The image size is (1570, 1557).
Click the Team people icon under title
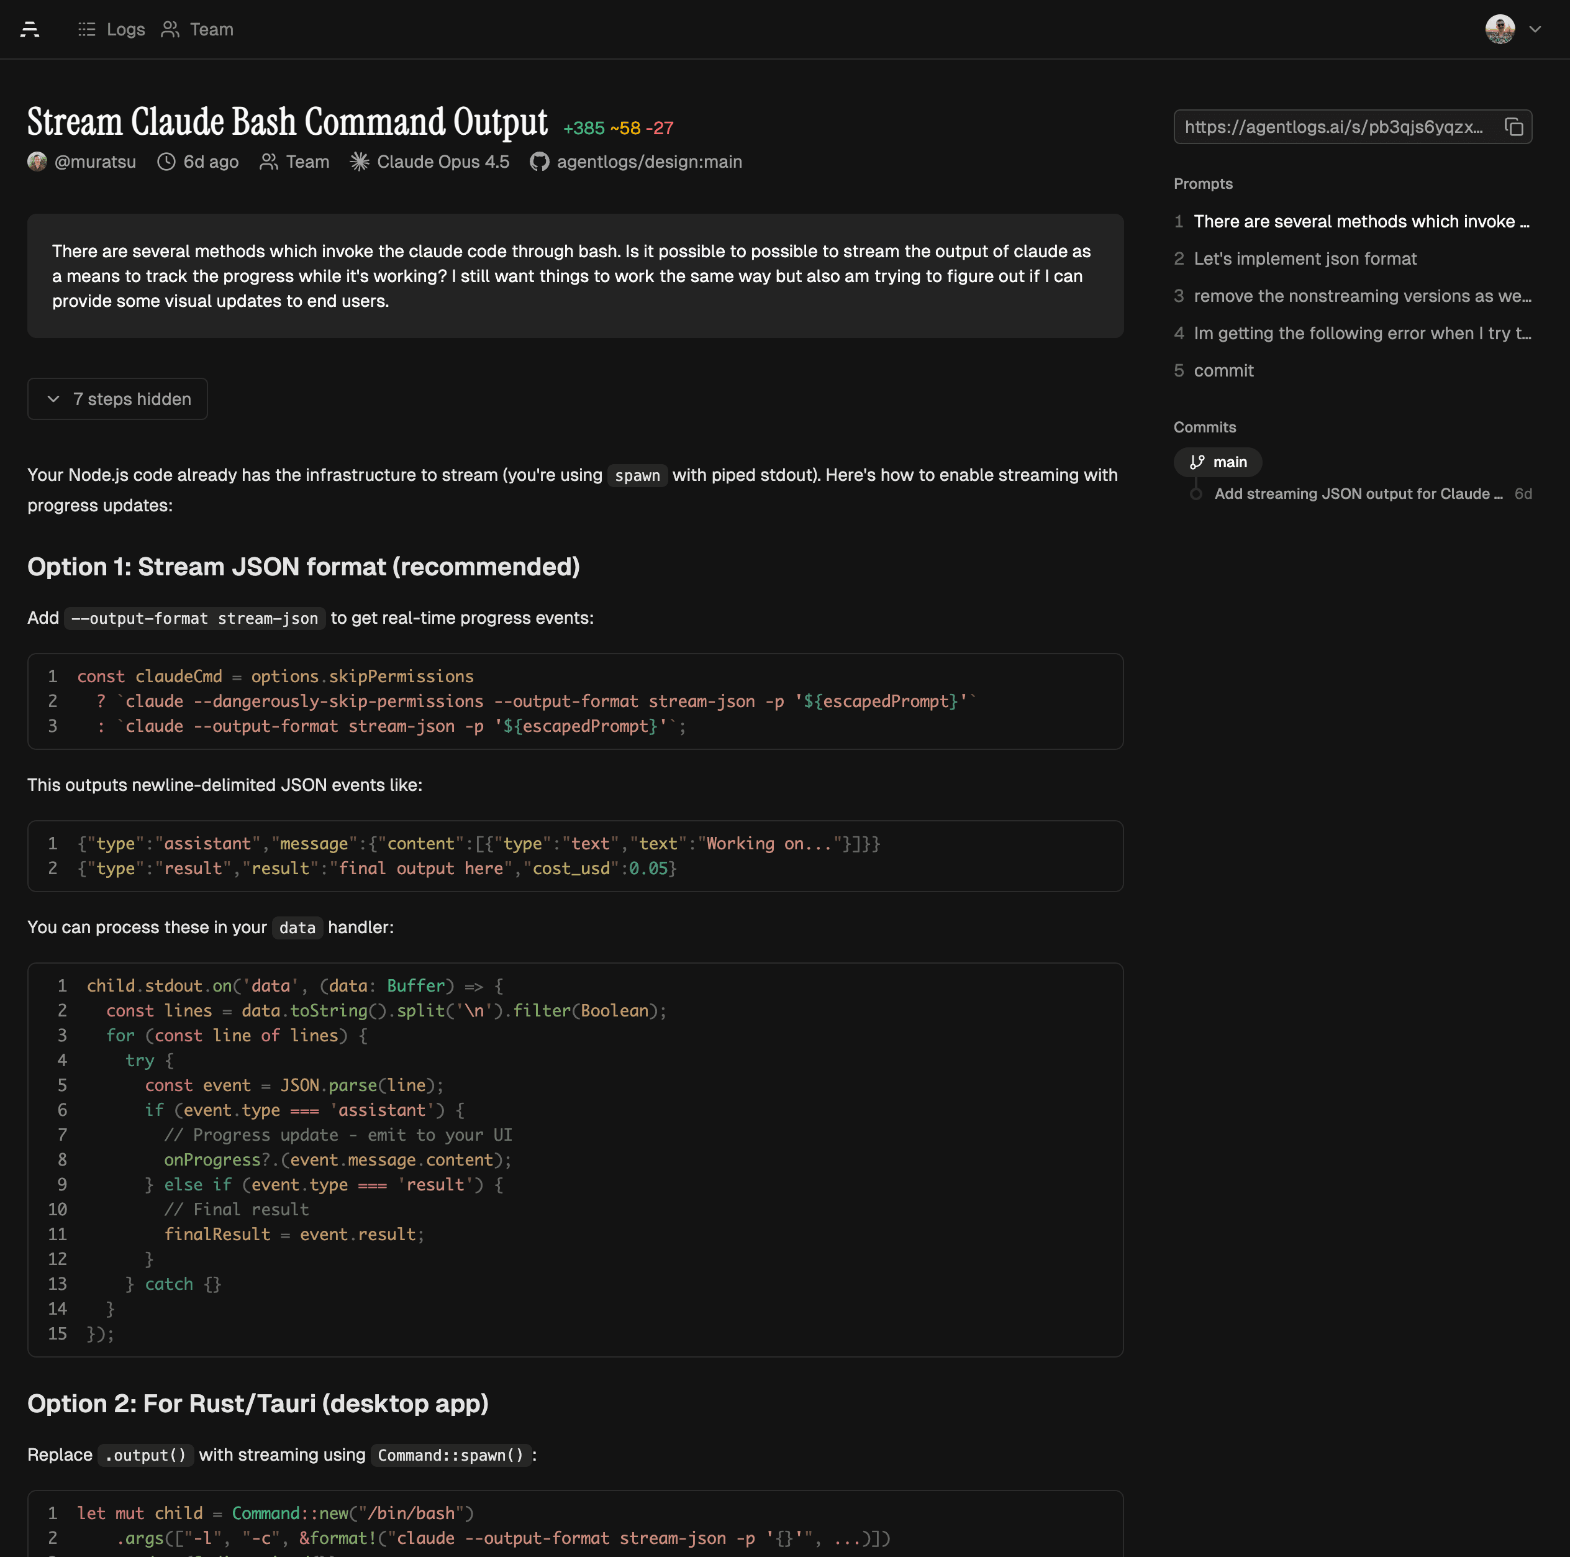(x=268, y=162)
